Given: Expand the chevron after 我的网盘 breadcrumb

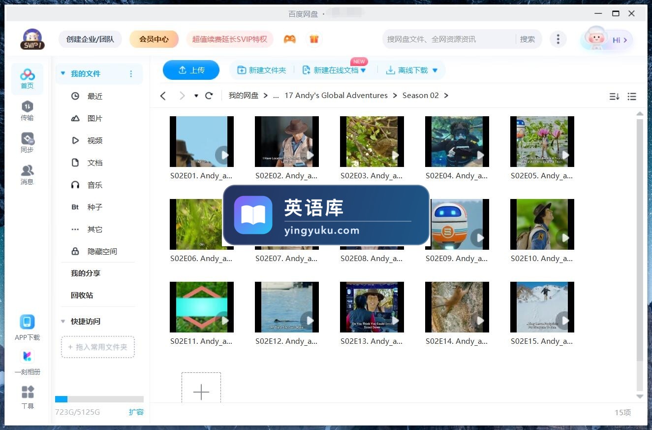Looking at the screenshot, I should [266, 96].
